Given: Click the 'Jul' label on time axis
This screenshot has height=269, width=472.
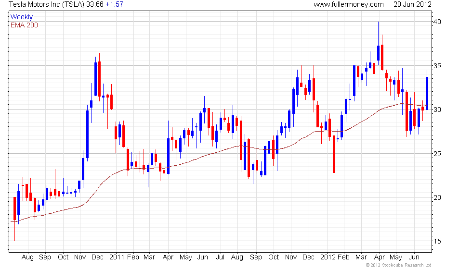Looking at the screenshot, I should (221, 257).
